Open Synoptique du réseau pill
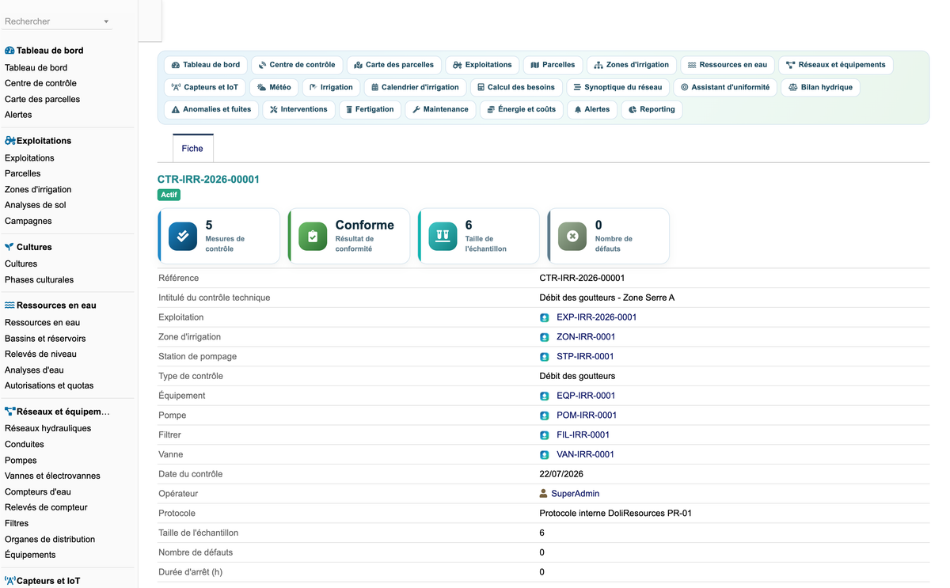Viewport: 950px width, 588px height. [x=617, y=87]
